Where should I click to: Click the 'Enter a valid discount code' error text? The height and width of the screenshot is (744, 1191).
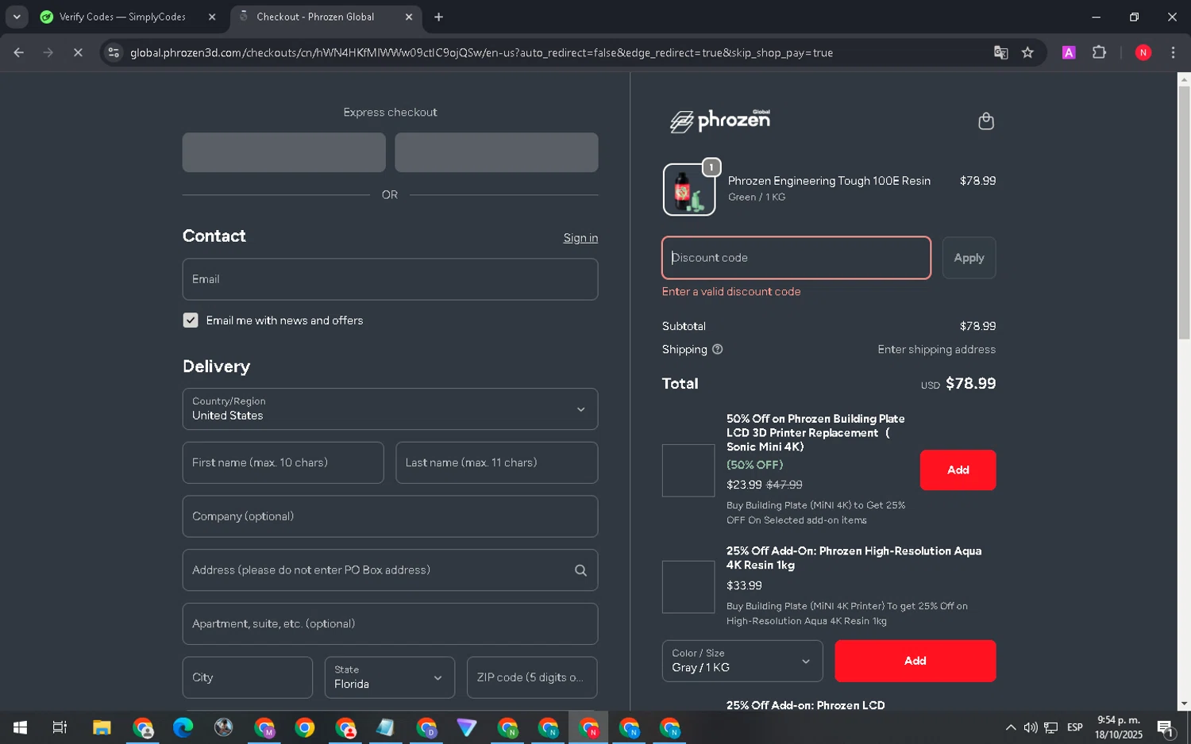pyautogui.click(x=731, y=292)
